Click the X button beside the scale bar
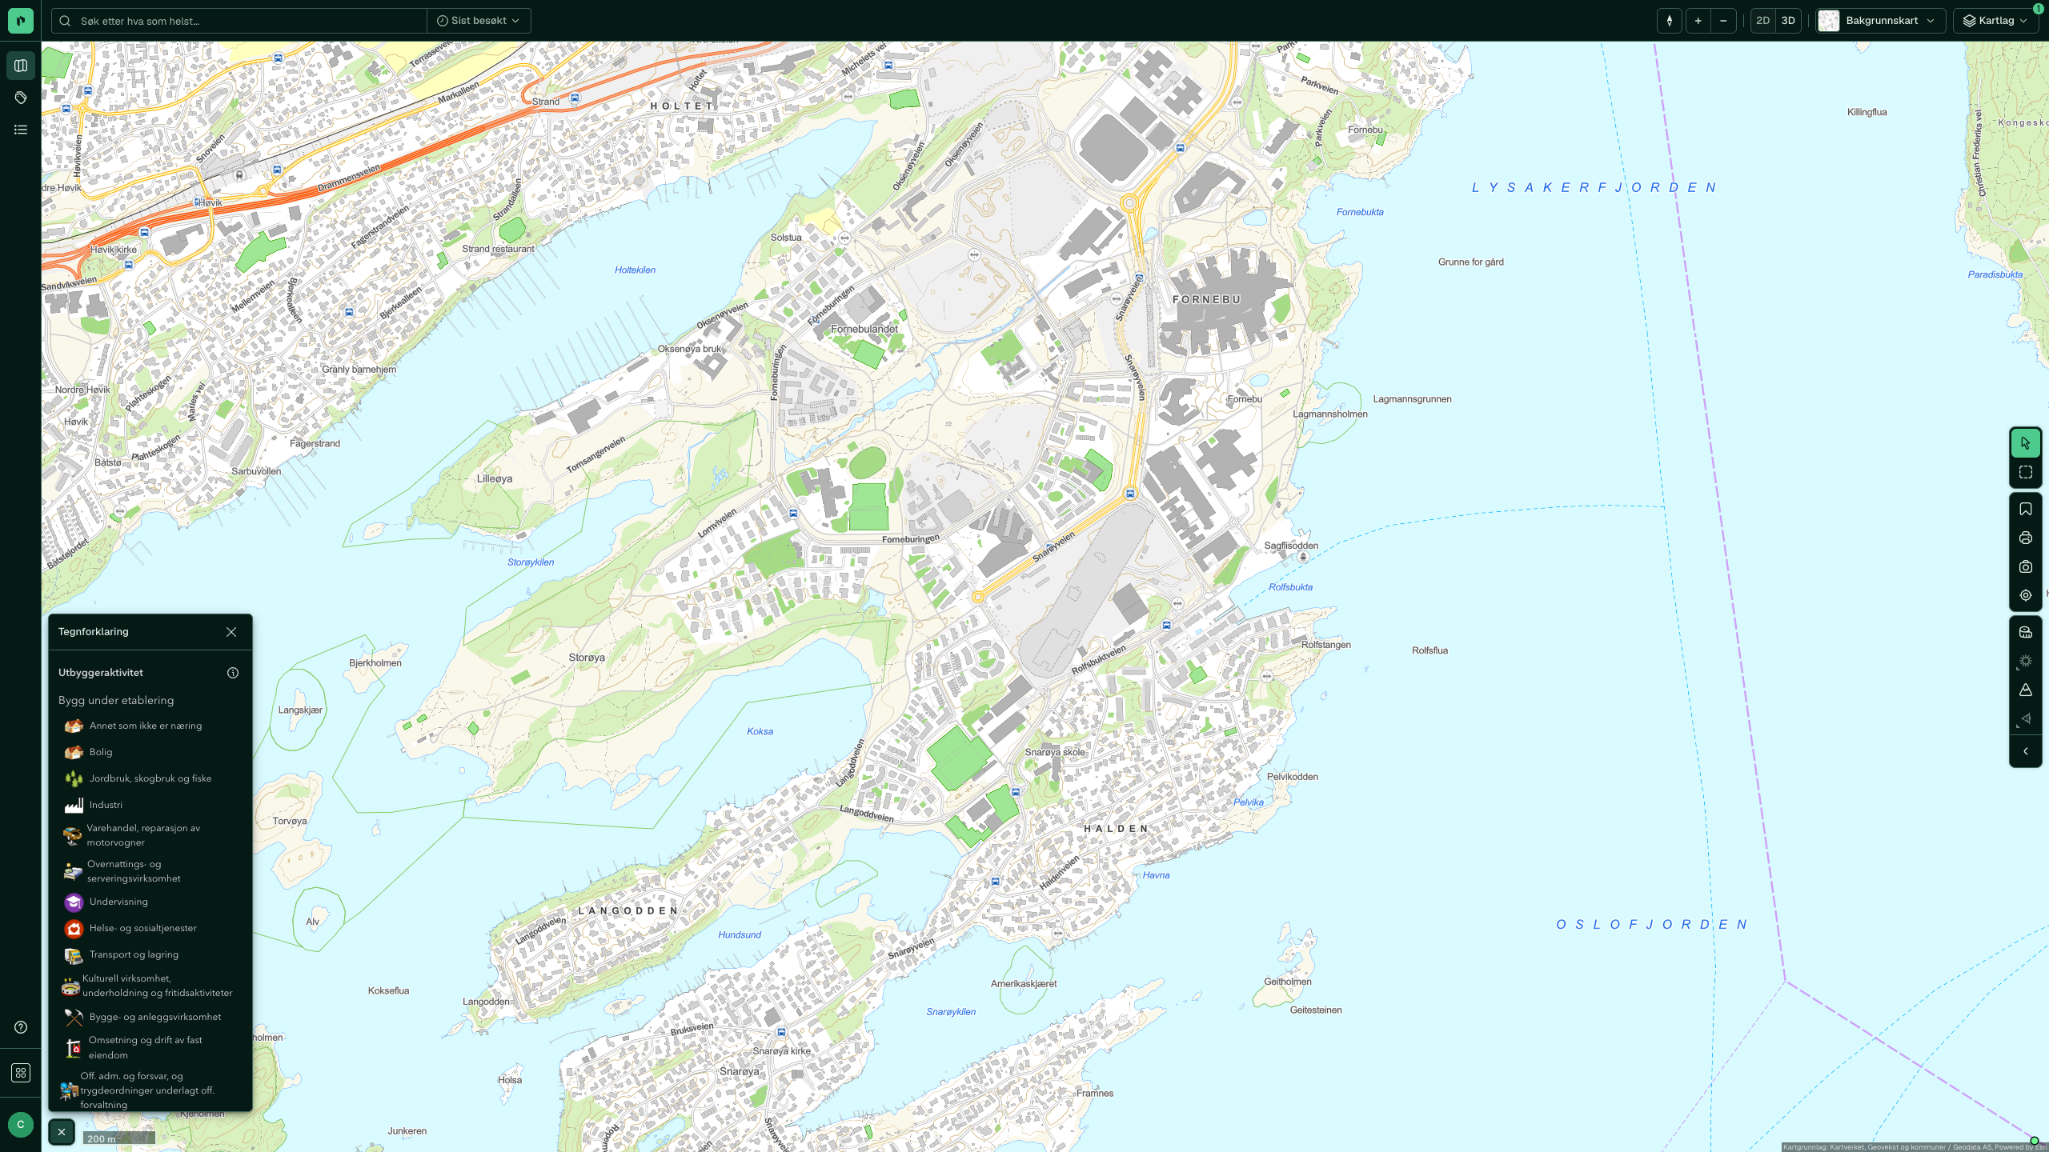Image resolution: width=2049 pixels, height=1152 pixels. tap(62, 1132)
